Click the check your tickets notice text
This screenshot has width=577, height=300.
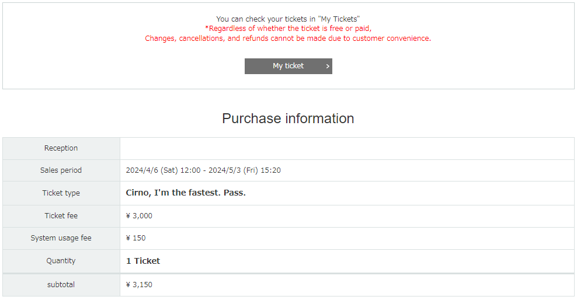tap(288, 19)
